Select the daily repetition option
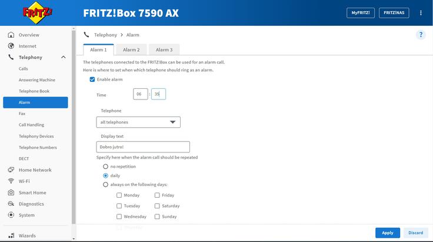 point(105,175)
